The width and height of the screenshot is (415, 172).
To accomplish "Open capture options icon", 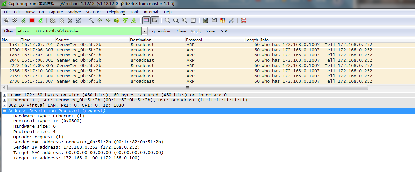I will 15,20.
